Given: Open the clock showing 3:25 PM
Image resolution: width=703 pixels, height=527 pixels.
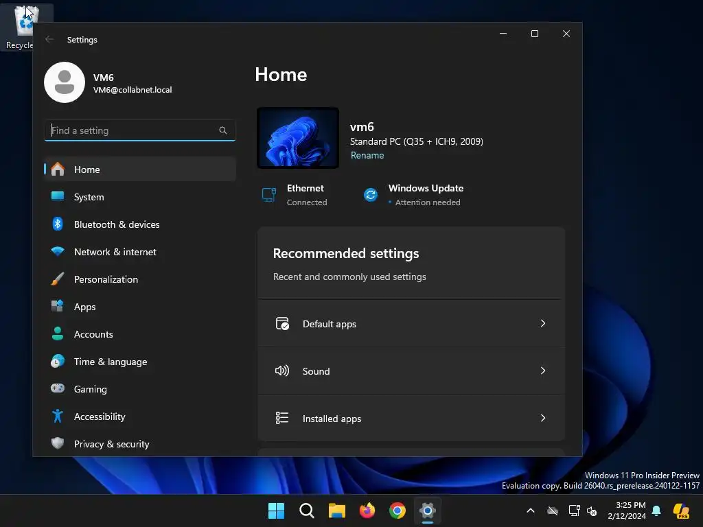Looking at the screenshot, I should tap(627, 511).
